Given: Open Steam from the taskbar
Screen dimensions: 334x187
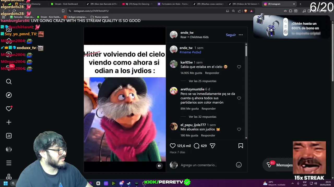Looking at the screenshot, I should tap(129, 183).
